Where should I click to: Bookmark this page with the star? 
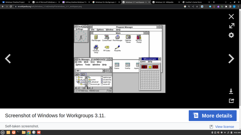coord(197,7)
